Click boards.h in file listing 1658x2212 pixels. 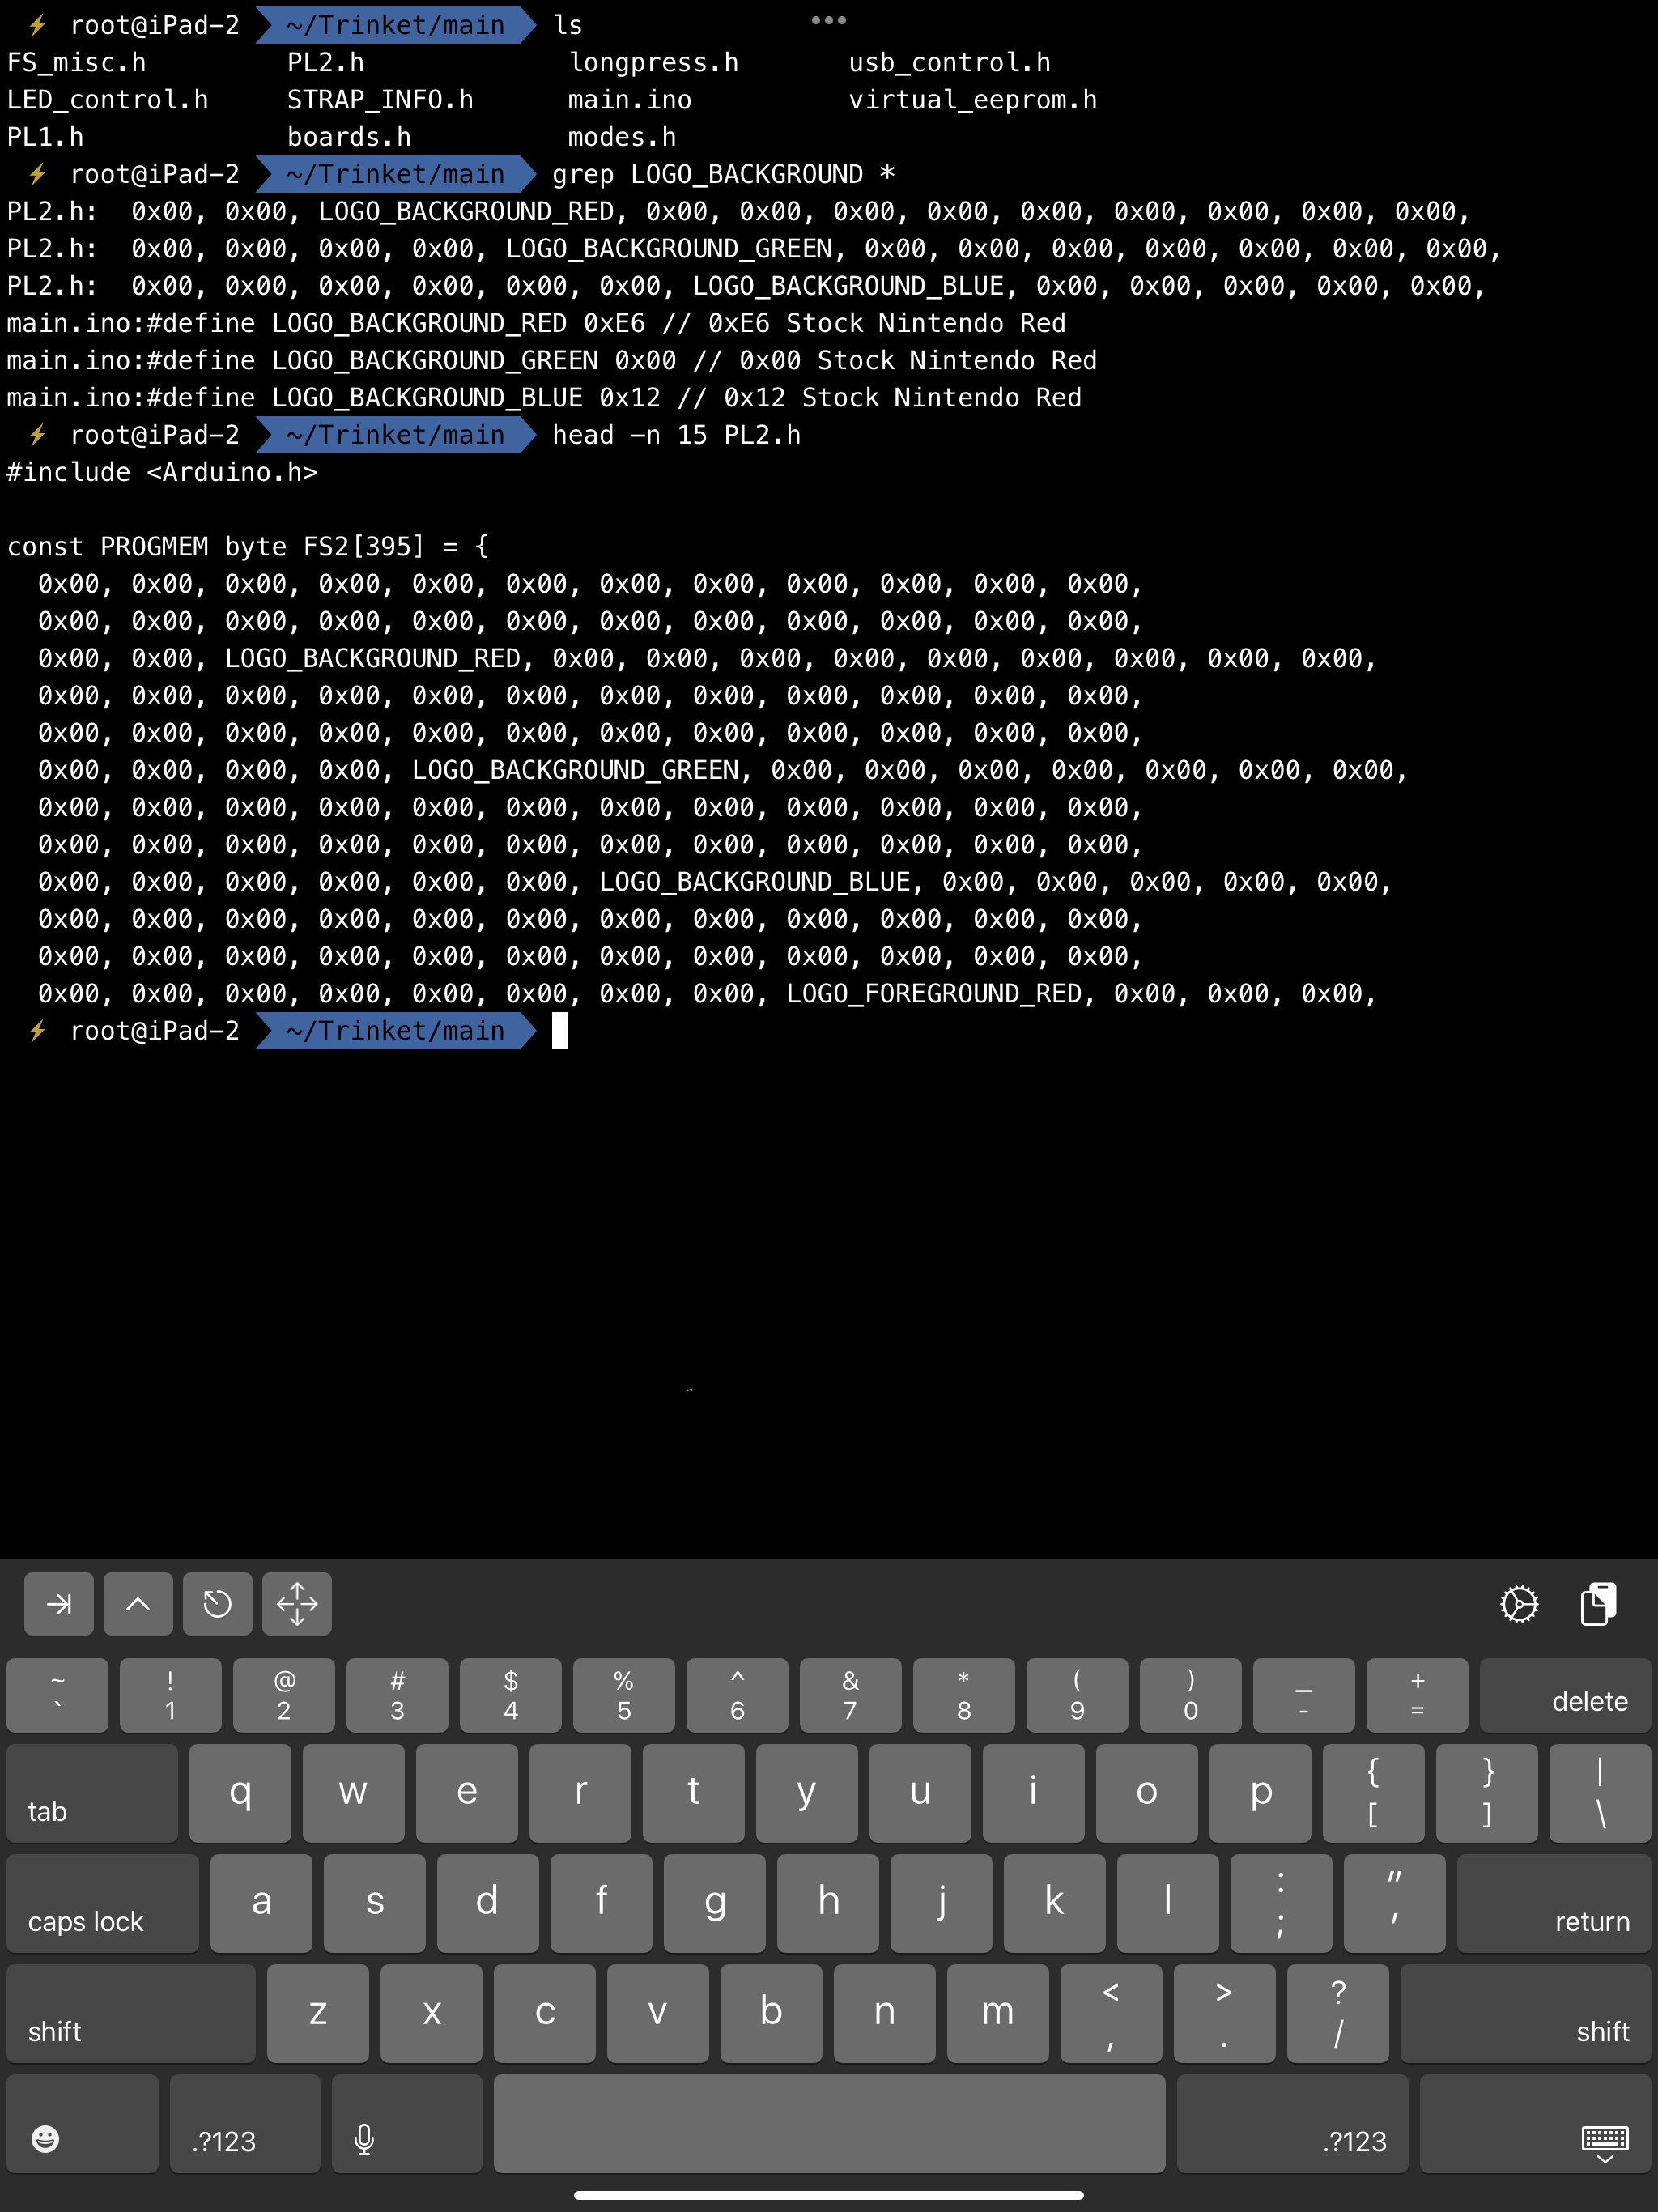pyautogui.click(x=349, y=137)
